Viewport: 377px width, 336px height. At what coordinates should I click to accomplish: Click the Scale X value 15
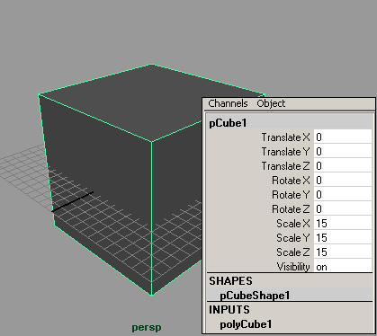[x=343, y=224]
